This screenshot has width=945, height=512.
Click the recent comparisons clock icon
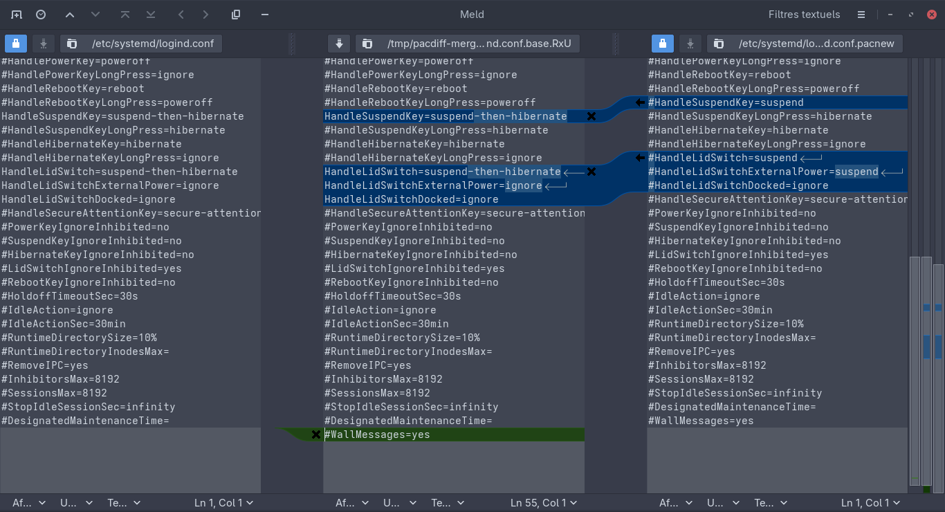41,15
